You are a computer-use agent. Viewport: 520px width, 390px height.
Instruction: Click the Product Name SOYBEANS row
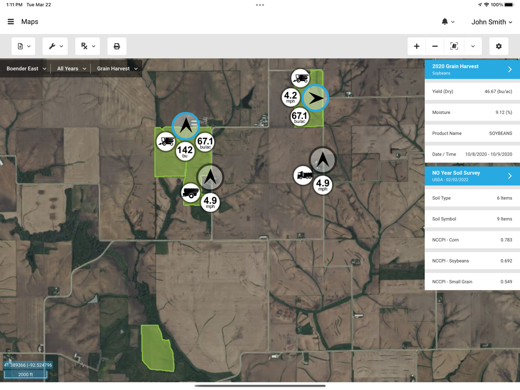click(x=472, y=133)
